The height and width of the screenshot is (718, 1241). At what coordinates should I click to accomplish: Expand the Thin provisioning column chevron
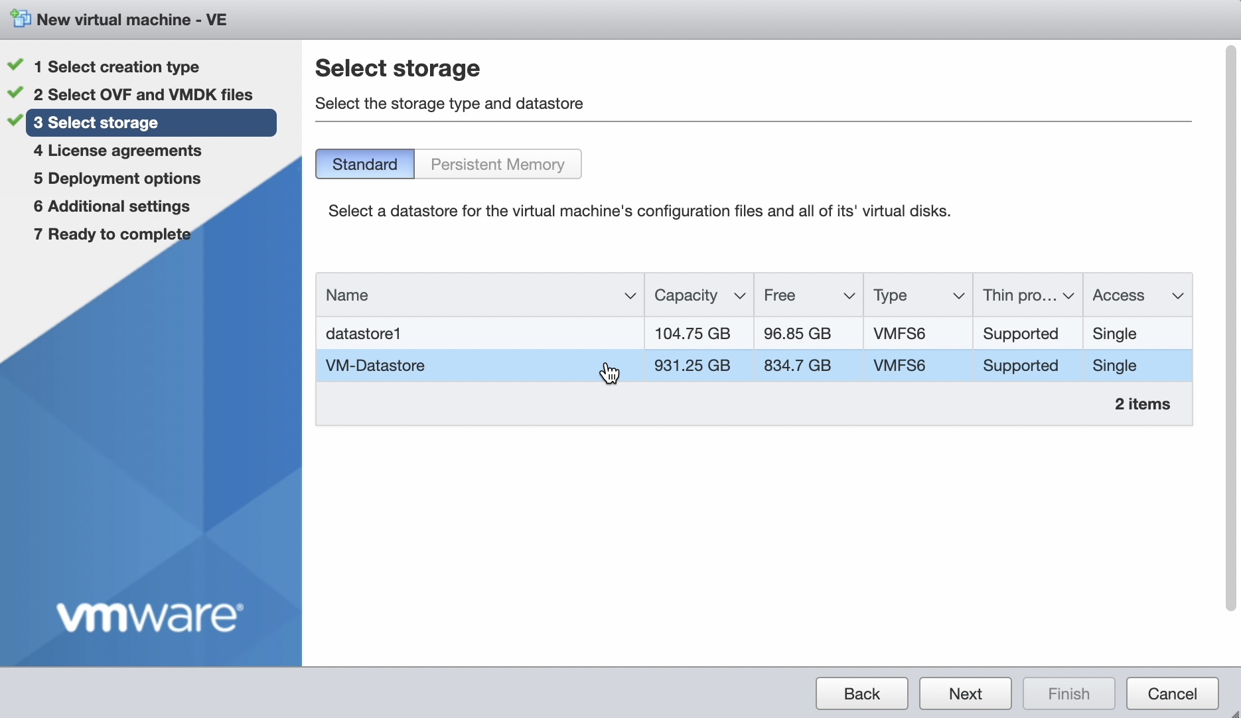[1068, 296]
